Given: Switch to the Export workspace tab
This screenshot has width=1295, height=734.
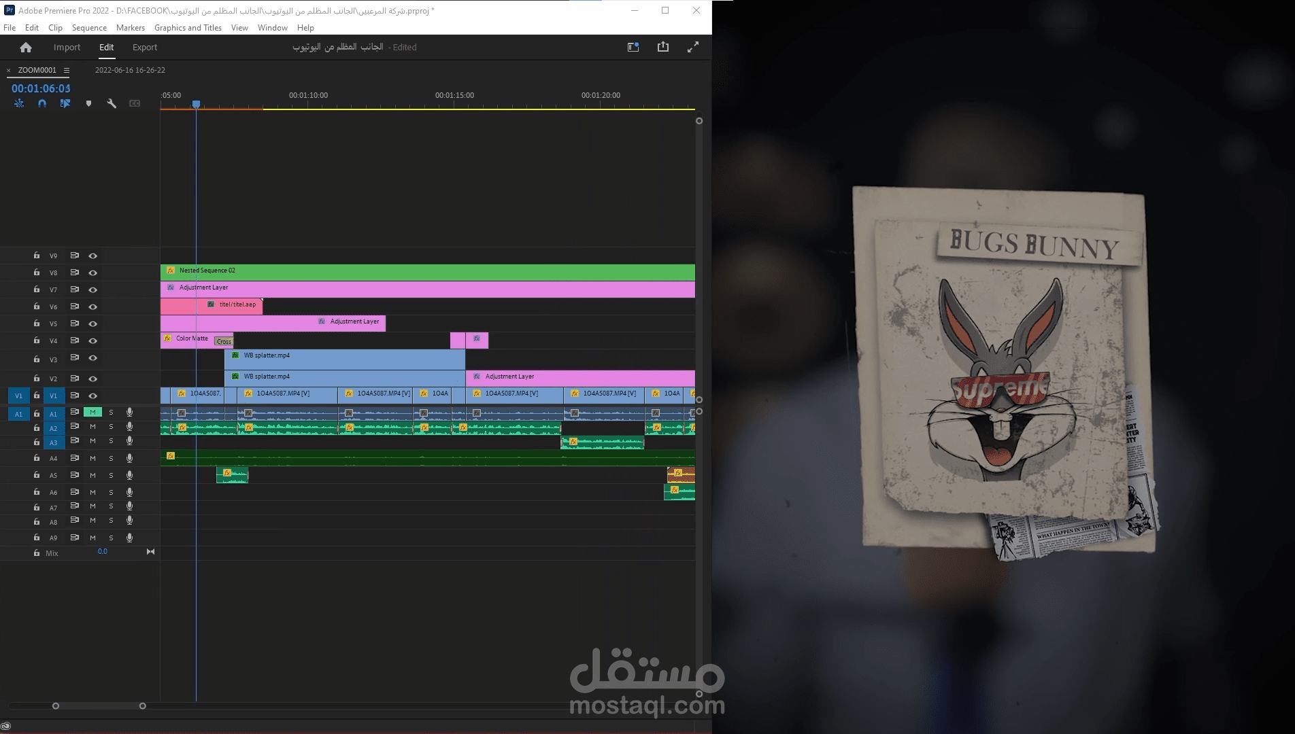Looking at the screenshot, I should [145, 47].
